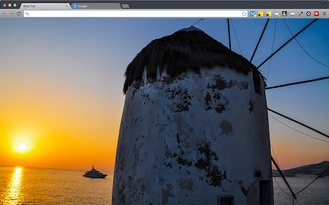The height and width of the screenshot is (205, 329).
Task: Open the window-with-orange-badge extension icon
Action: tap(277, 14)
